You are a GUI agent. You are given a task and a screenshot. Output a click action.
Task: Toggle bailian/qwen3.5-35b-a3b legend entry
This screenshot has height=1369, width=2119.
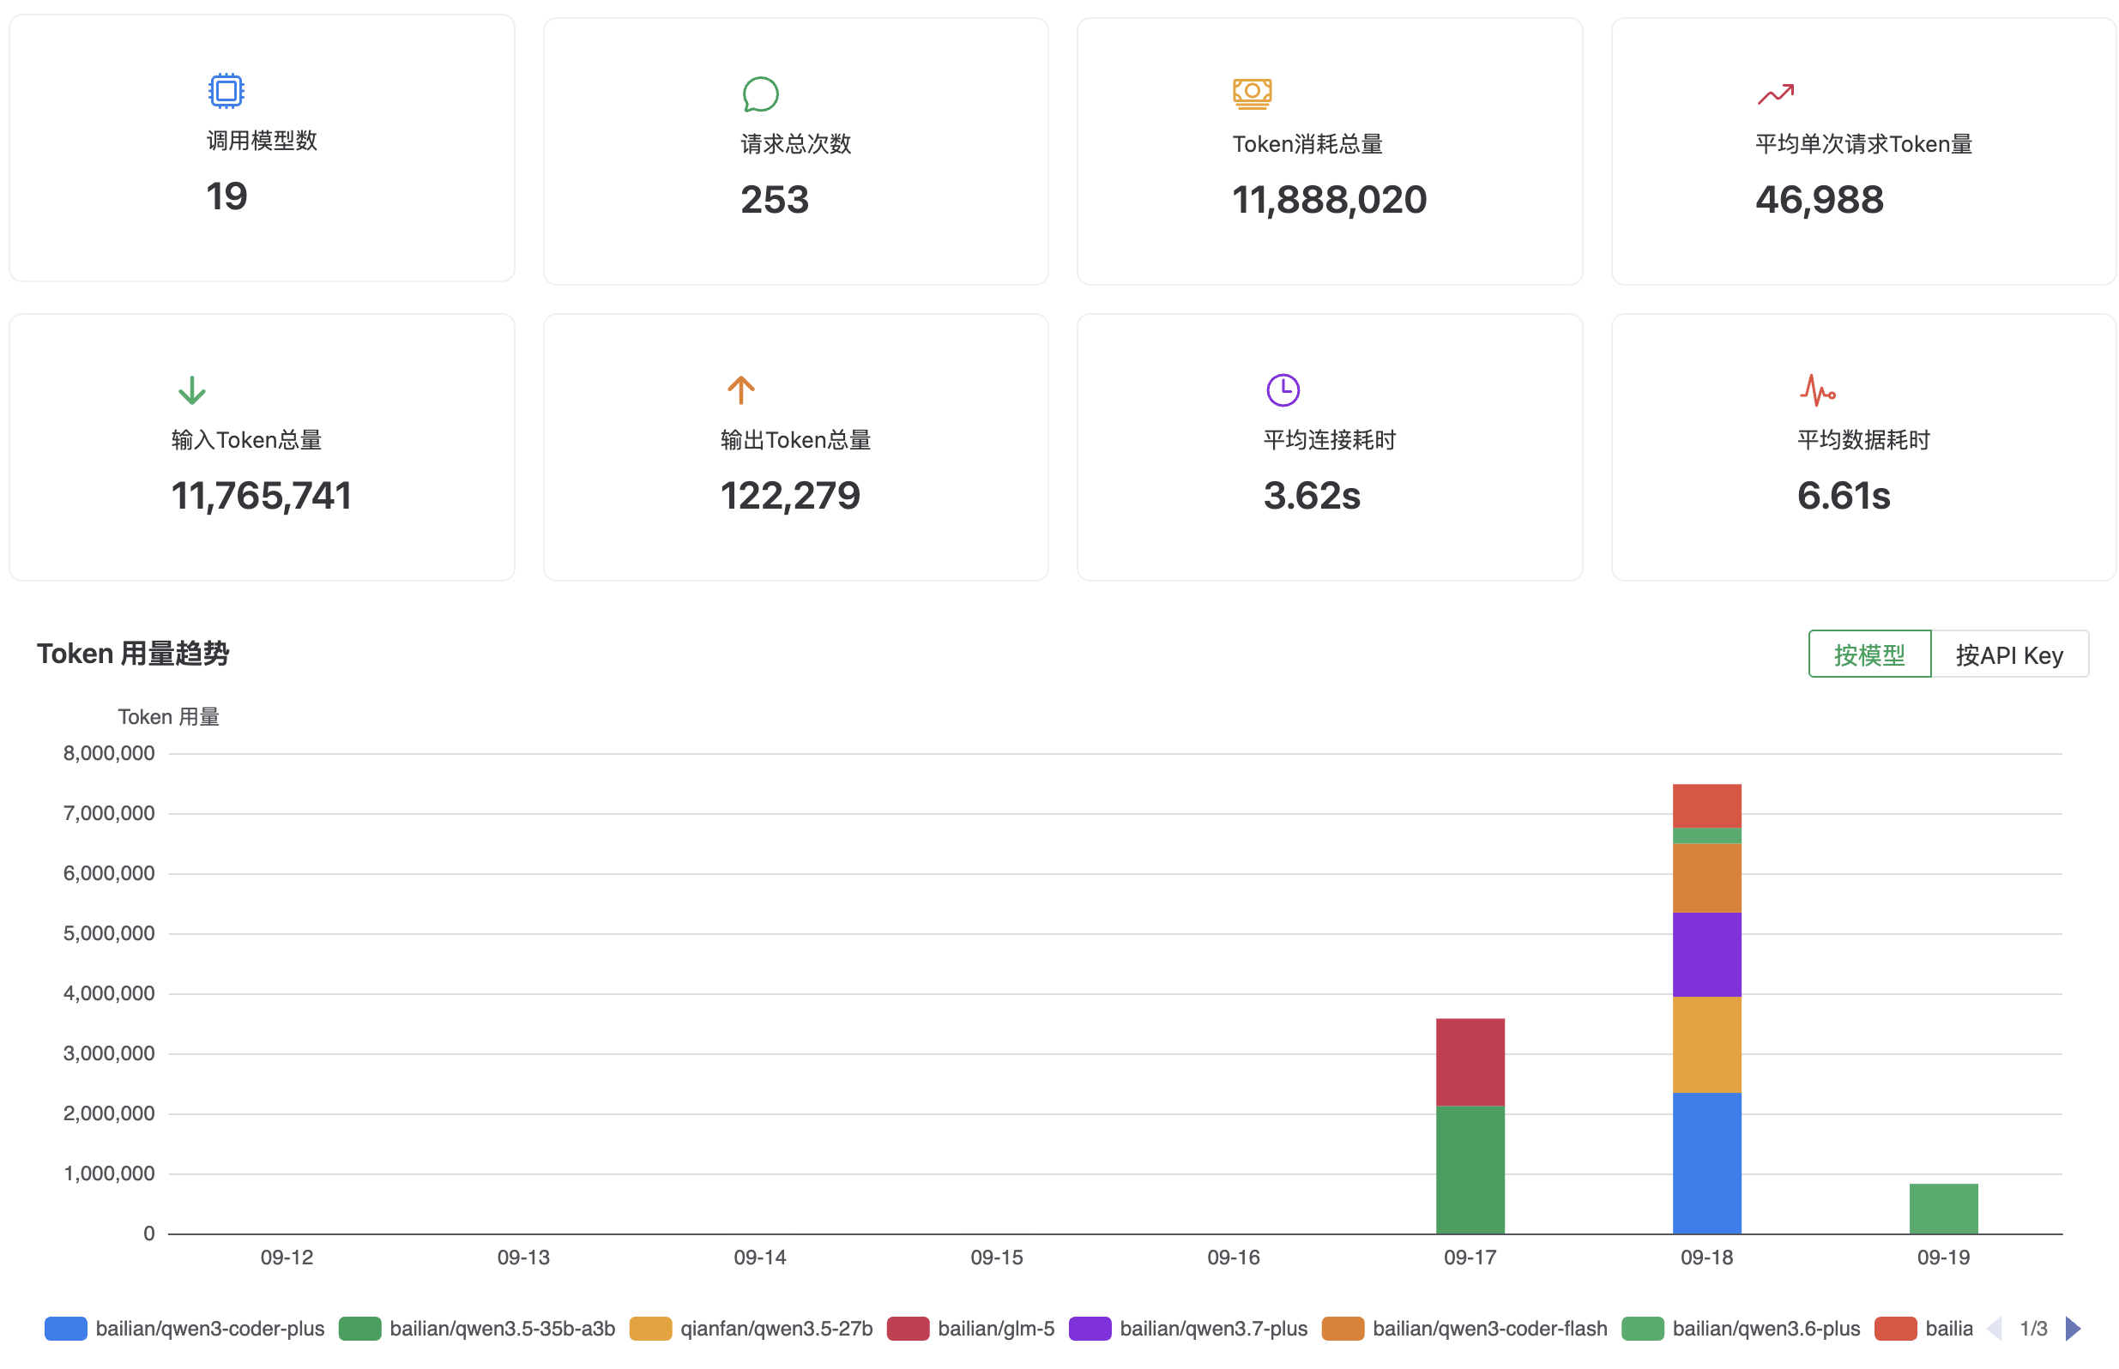tap(476, 1328)
